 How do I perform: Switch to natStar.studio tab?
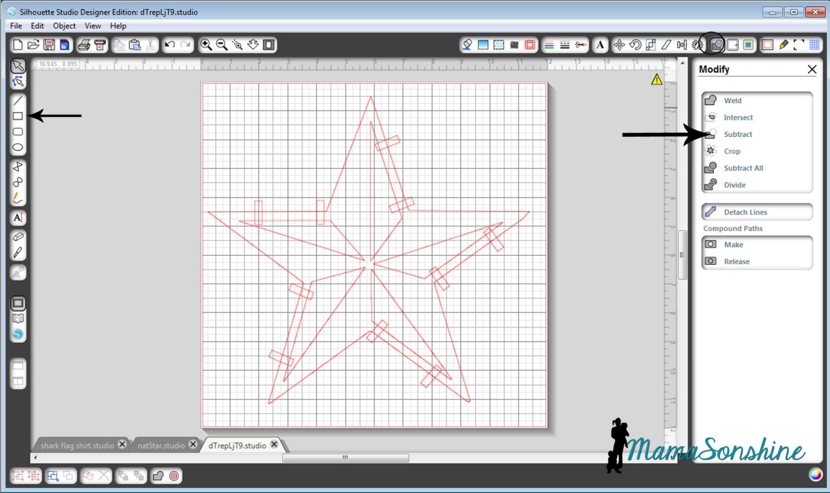(x=160, y=445)
